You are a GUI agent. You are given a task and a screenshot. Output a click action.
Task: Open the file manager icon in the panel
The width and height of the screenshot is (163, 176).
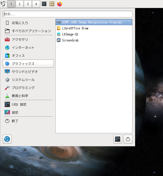(52, 4)
